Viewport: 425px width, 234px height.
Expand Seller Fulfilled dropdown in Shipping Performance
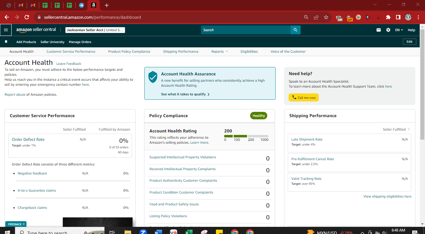point(396,129)
